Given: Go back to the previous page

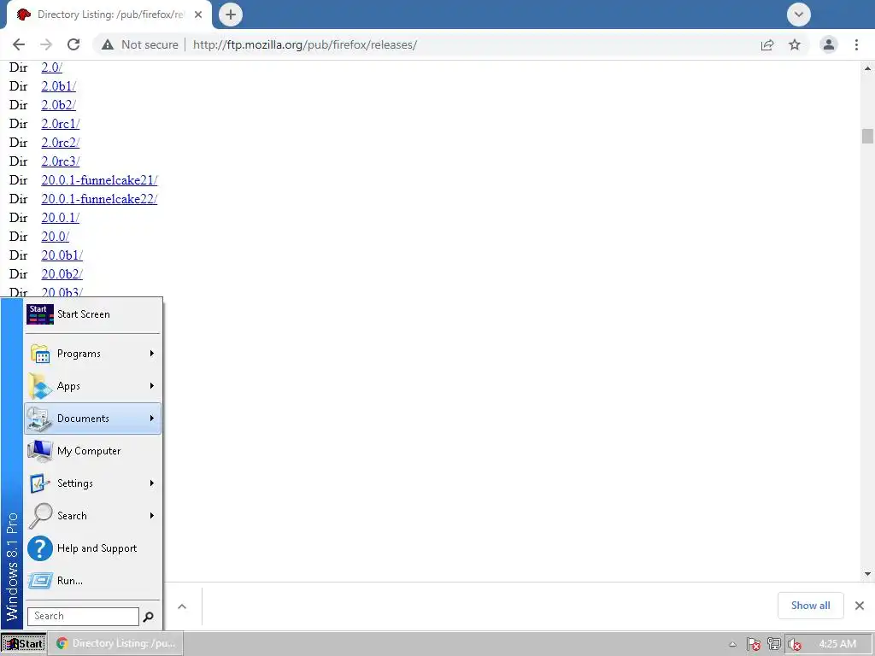Looking at the screenshot, I should click(19, 44).
